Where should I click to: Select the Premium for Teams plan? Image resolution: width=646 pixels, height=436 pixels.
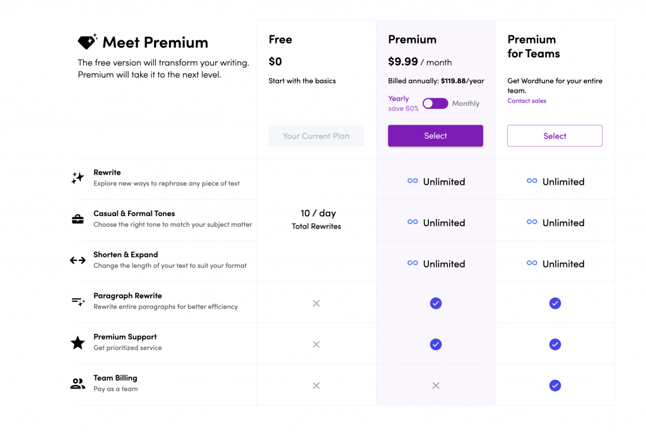[555, 135]
